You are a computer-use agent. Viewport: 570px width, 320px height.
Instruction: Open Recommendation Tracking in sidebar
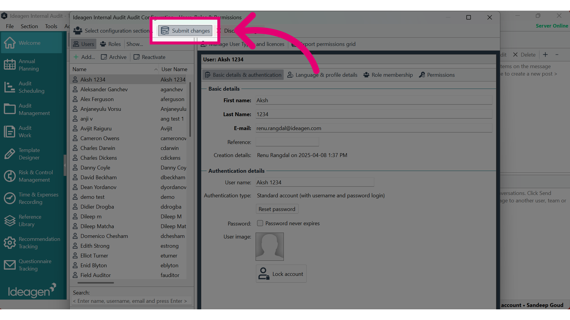point(31,243)
